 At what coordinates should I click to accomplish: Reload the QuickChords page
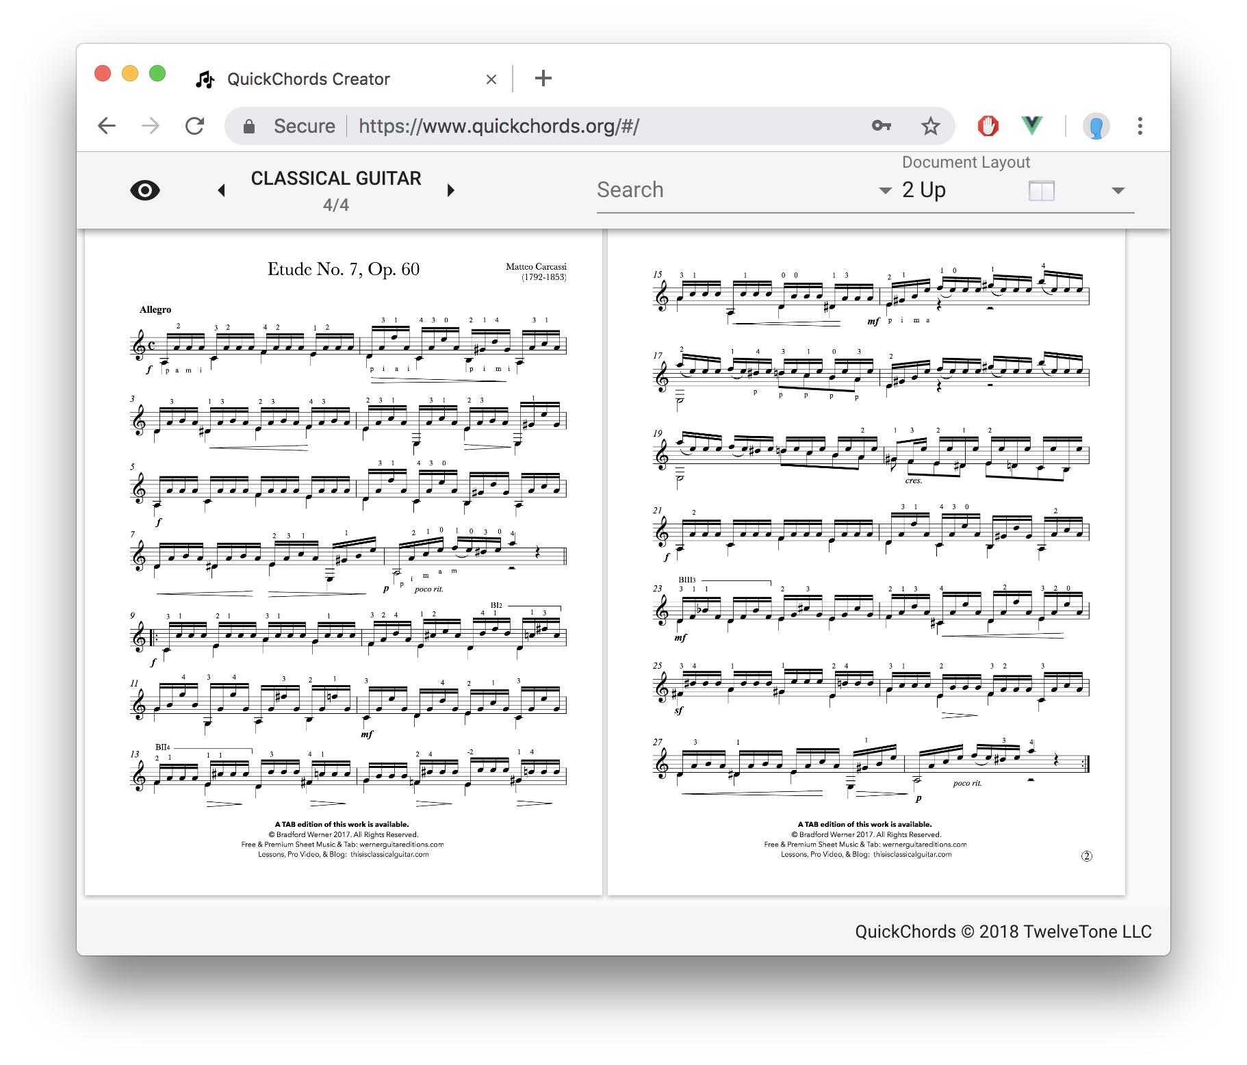click(x=195, y=126)
